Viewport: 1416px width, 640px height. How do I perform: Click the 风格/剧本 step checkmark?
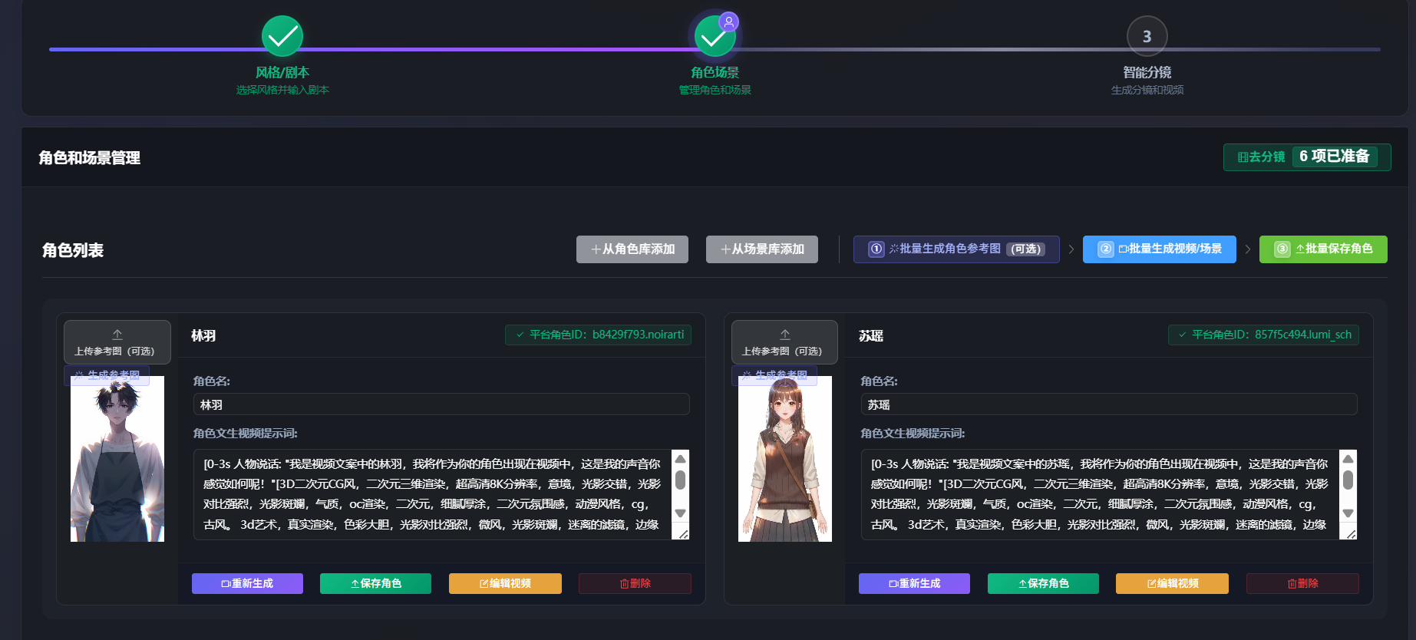click(x=282, y=36)
